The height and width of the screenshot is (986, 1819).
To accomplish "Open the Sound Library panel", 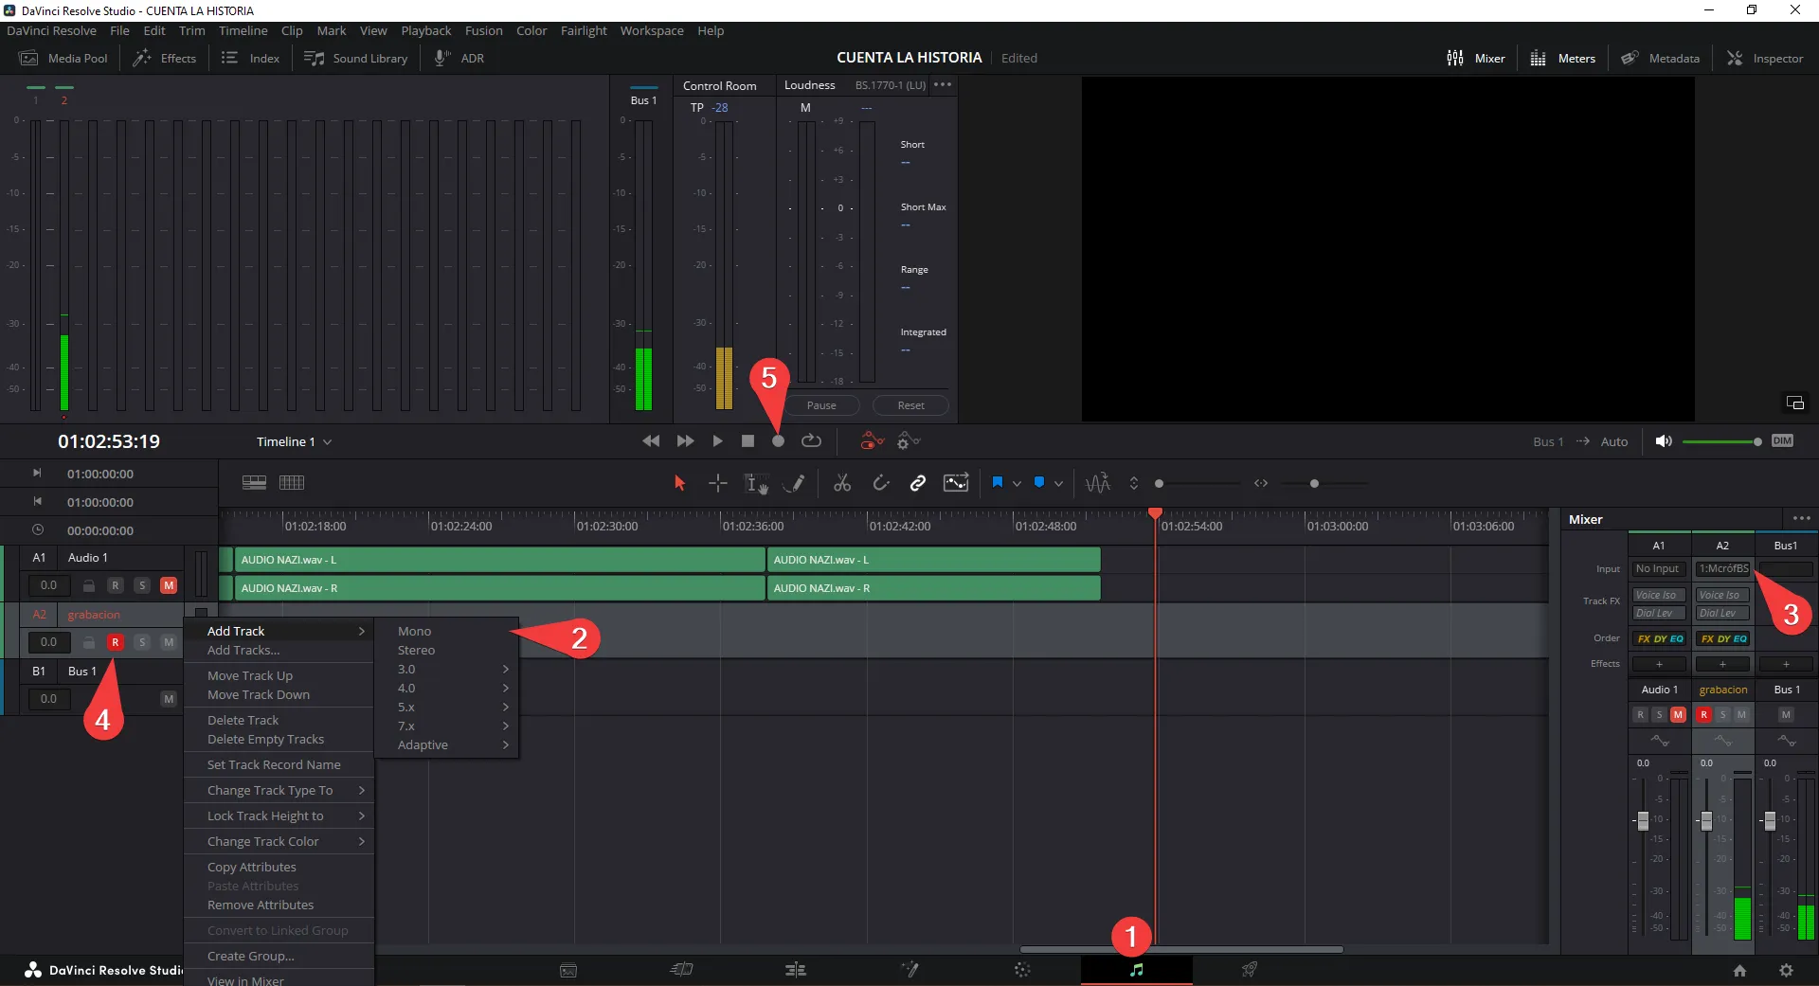I will 356,58.
